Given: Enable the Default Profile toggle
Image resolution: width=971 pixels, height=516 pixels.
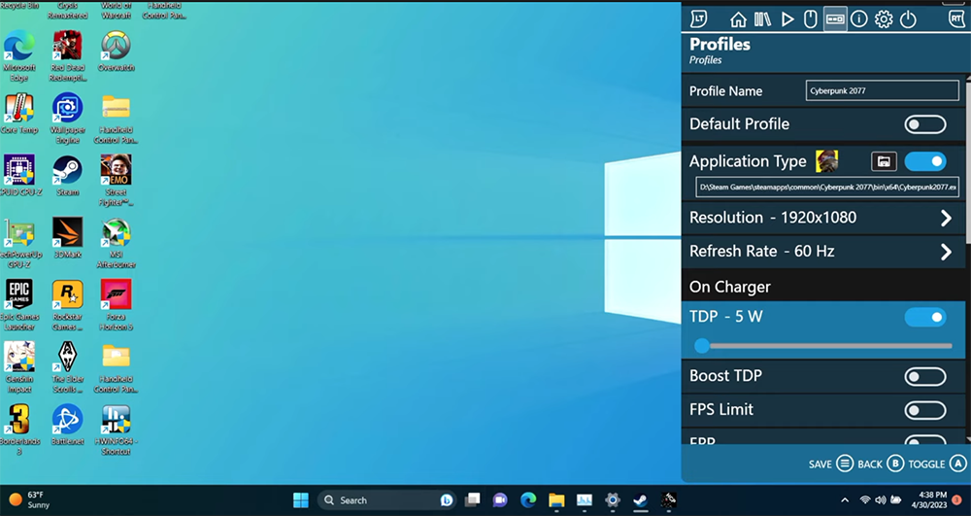Looking at the screenshot, I should point(924,124).
